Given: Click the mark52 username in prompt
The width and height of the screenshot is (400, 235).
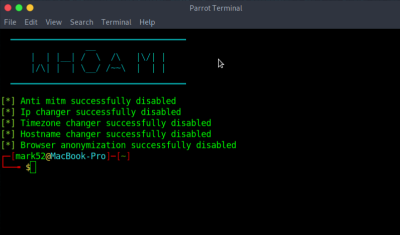Looking at the screenshot, I should tap(30, 157).
